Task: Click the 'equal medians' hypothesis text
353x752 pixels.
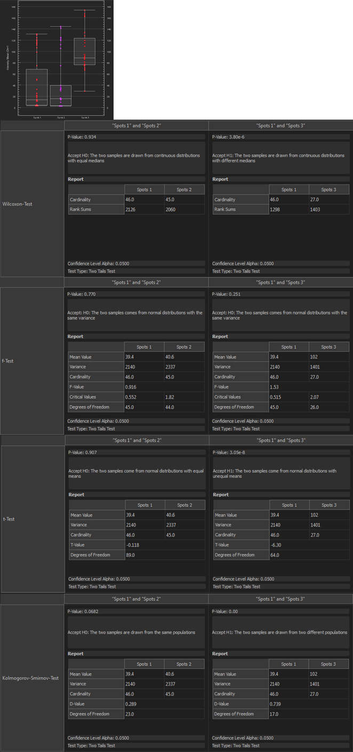Action: point(133,158)
